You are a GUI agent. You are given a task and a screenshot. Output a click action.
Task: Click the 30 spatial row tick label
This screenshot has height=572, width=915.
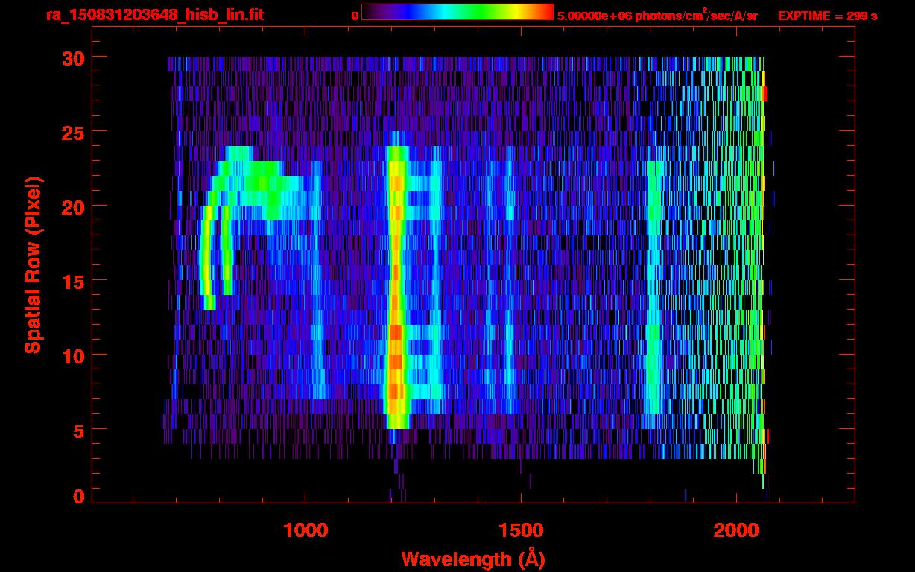73,57
